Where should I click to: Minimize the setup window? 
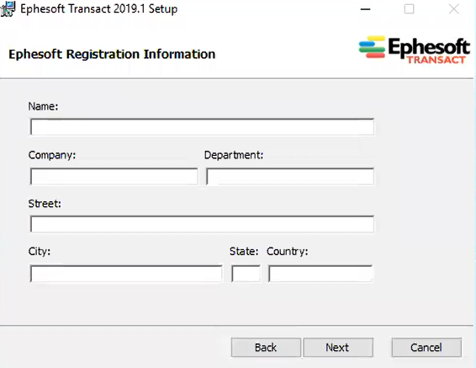(365, 9)
